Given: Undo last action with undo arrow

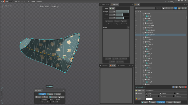Looking at the screenshot, I should (x=22, y=2).
